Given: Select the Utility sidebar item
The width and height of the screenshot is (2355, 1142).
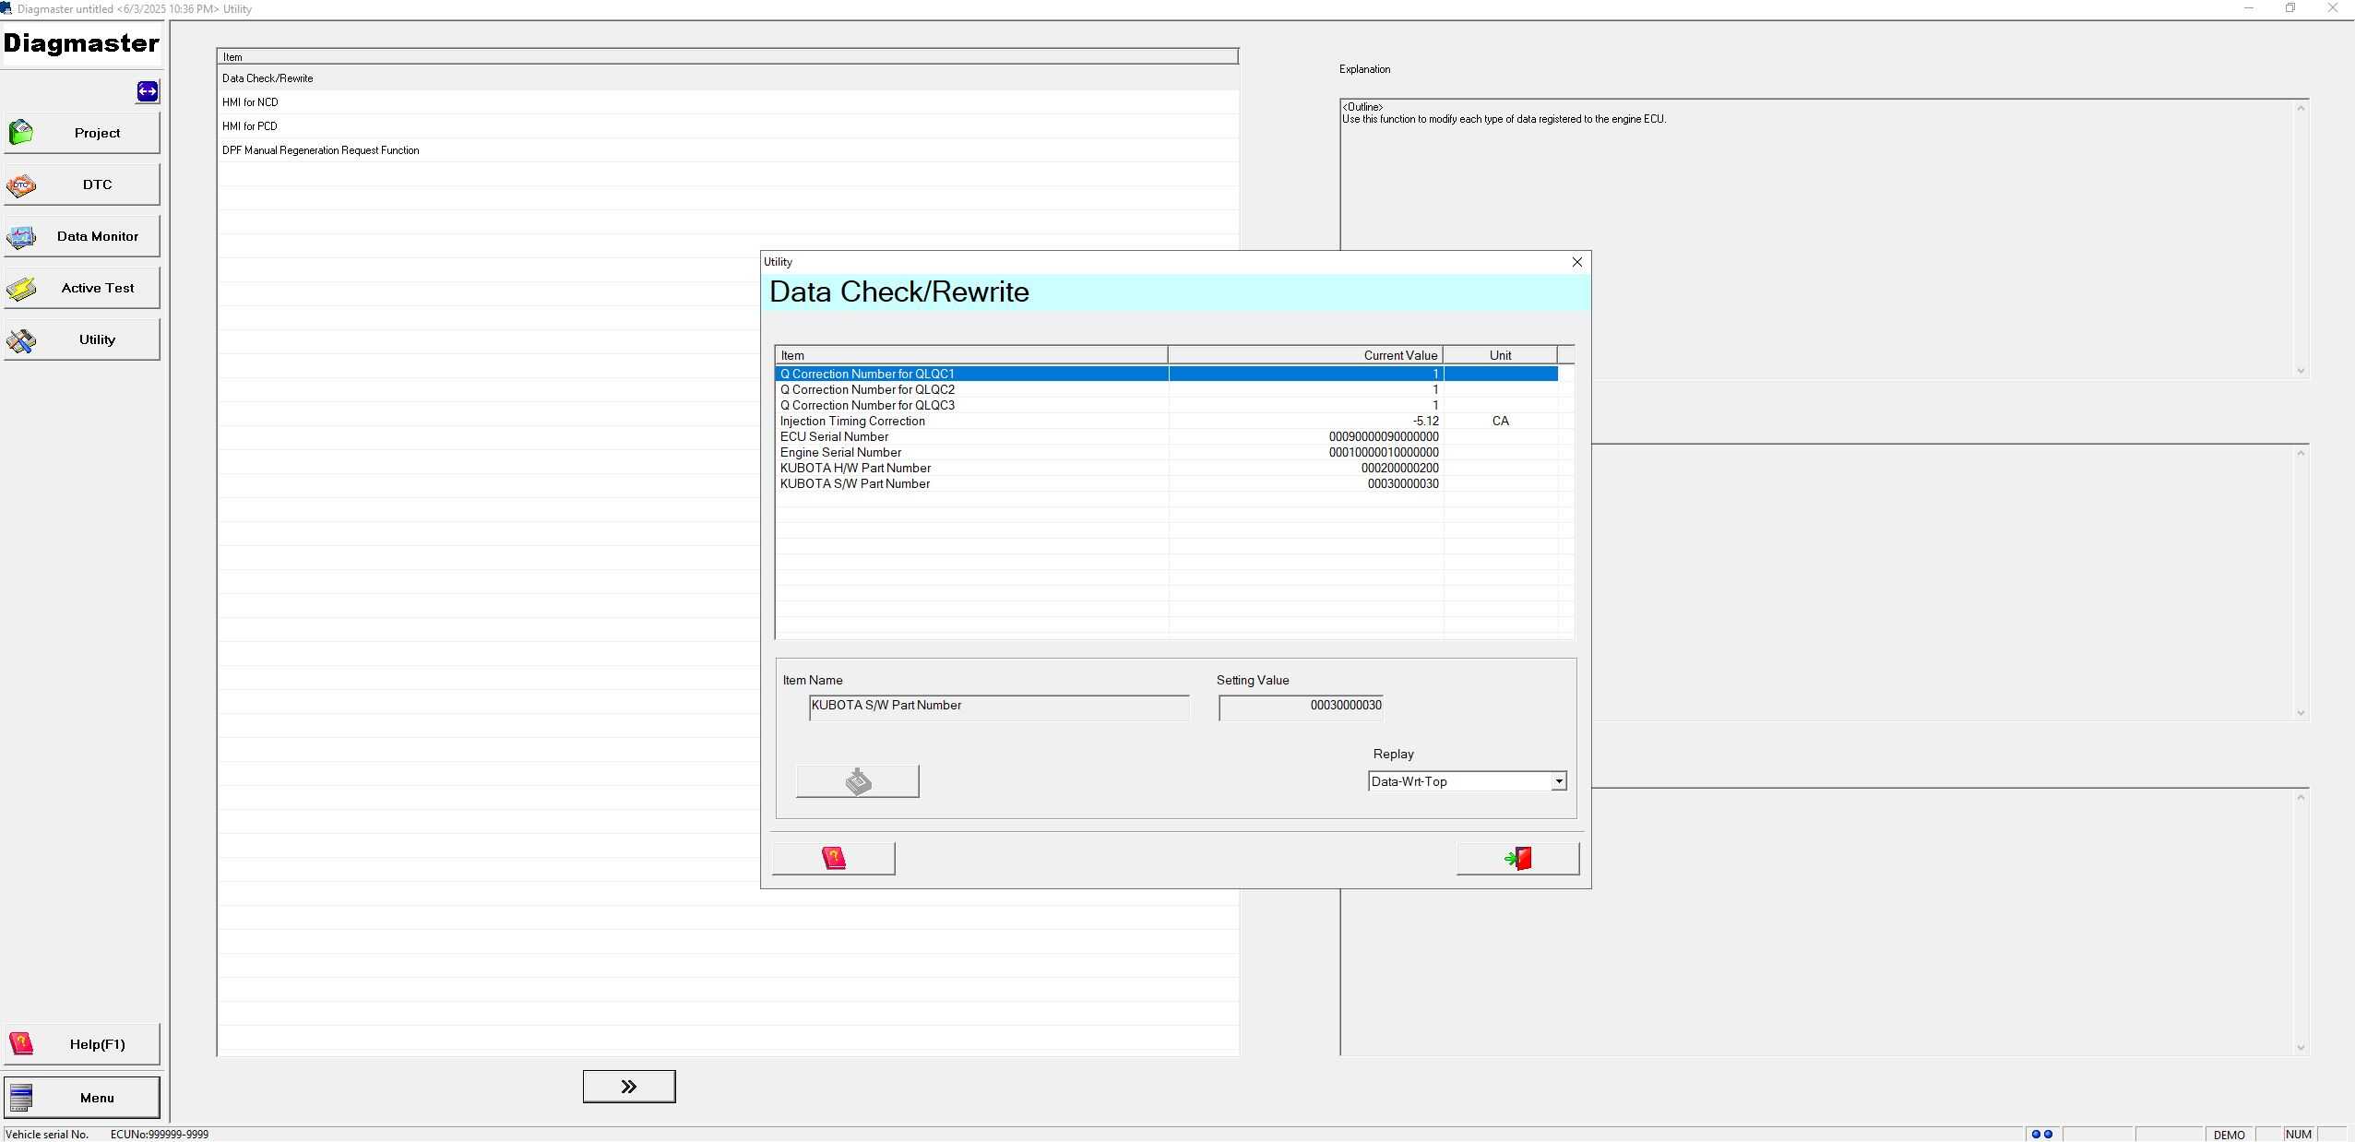Looking at the screenshot, I should 82,339.
